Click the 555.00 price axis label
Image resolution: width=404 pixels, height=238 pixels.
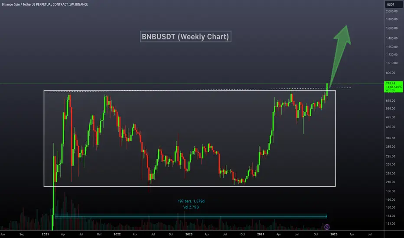[391, 109]
